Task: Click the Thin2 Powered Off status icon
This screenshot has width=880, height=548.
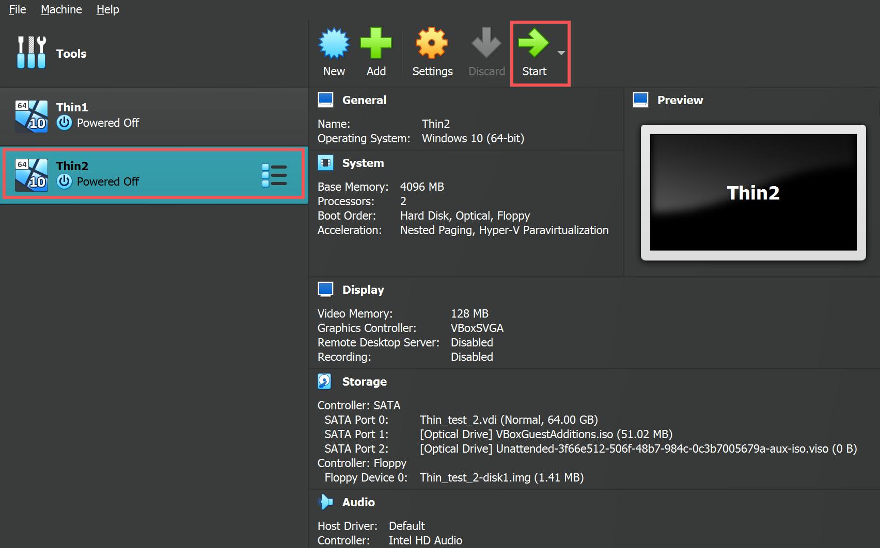Action: 64,181
